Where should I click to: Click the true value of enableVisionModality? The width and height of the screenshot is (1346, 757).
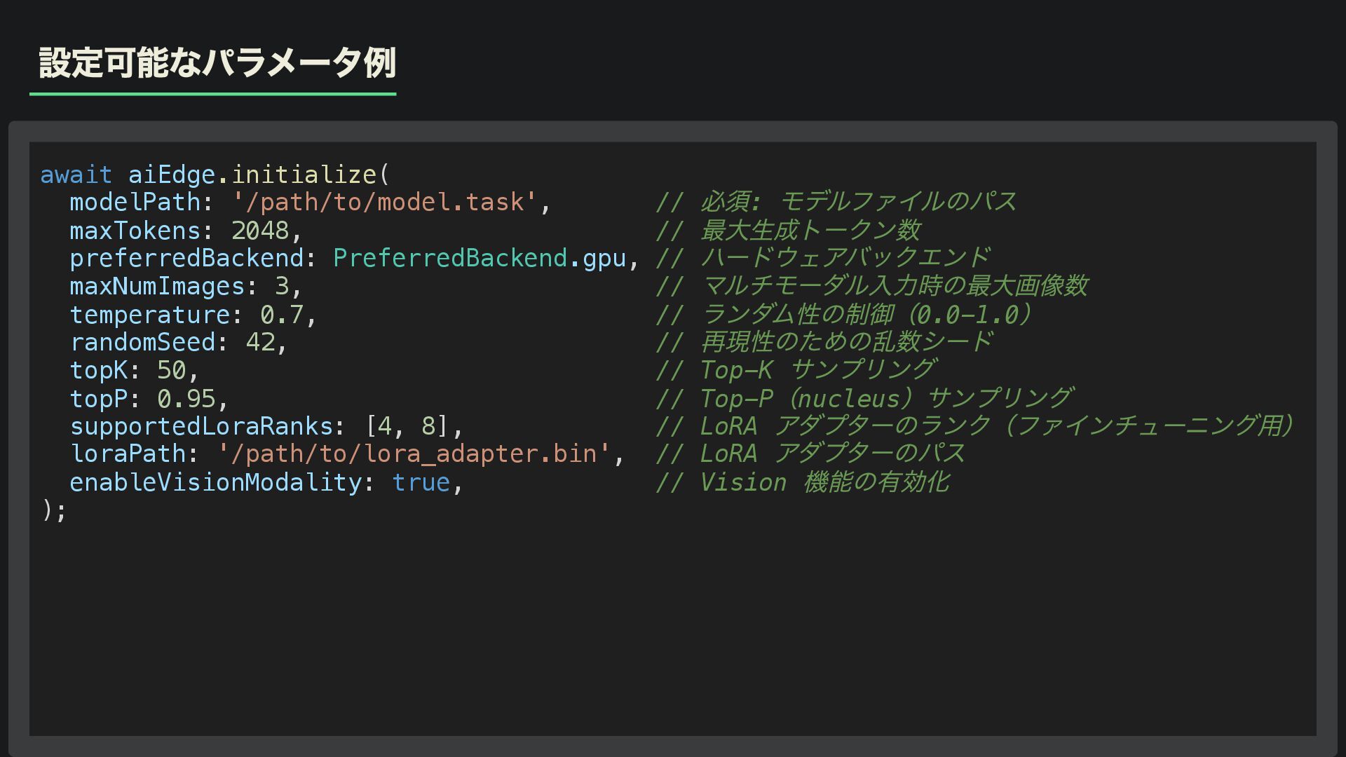421,483
